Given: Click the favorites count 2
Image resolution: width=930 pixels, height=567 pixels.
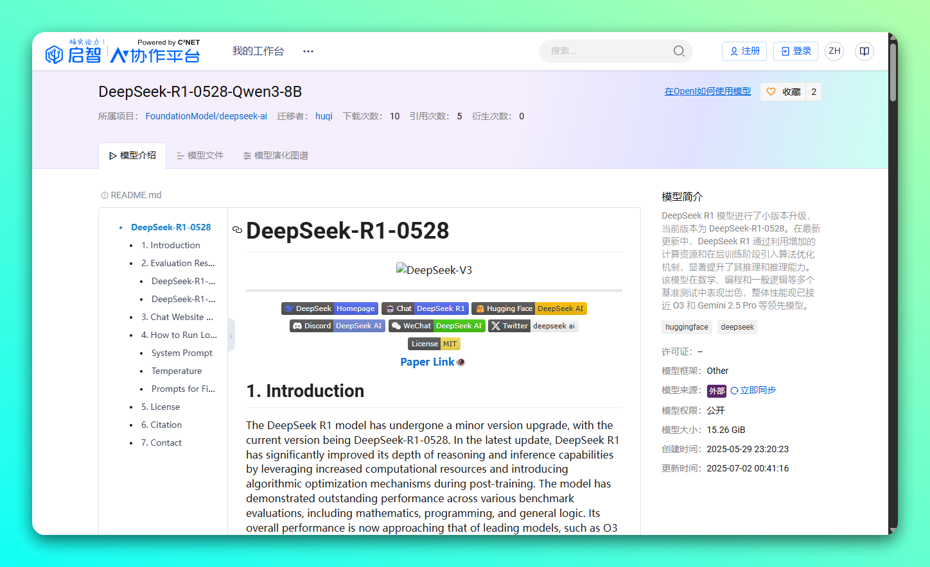Looking at the screenshot, I should click(x=814, y=92).
